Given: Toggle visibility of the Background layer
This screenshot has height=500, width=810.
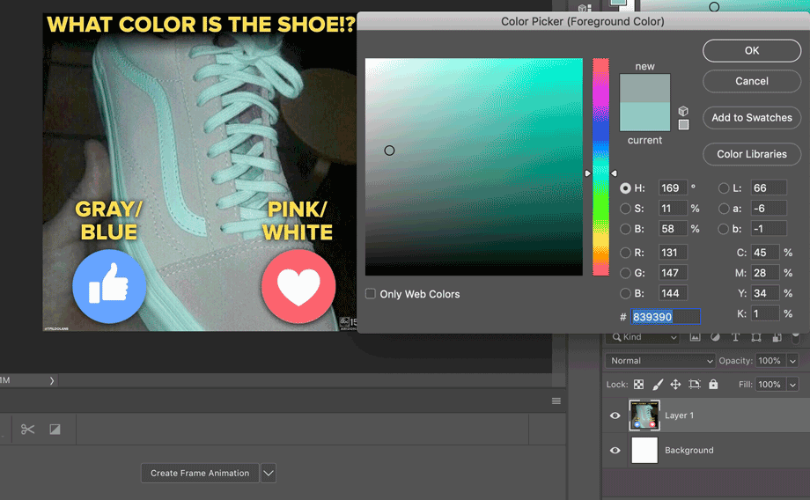Looking at the screenshot, I should (615, 450).
